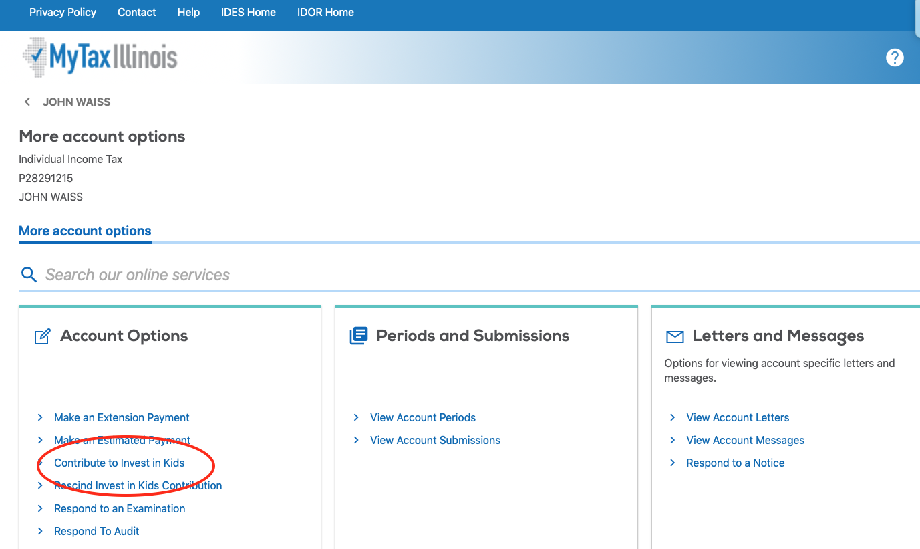Open View Account Messages link
Viewport: 920px width, 549px height.
[x=745, y=440]
